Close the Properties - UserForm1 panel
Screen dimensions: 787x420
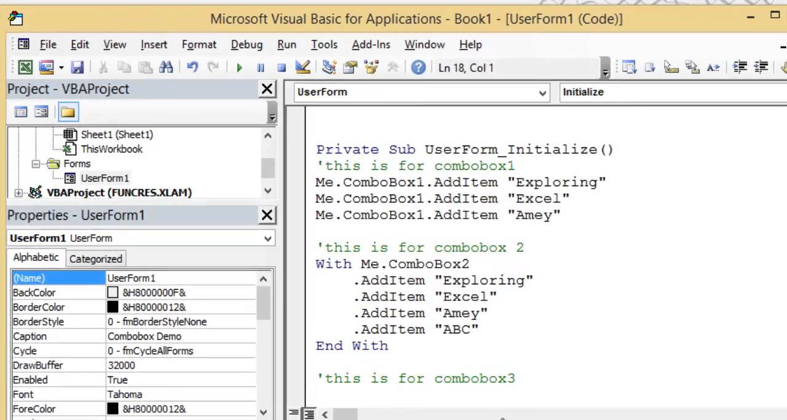(267, 216)
